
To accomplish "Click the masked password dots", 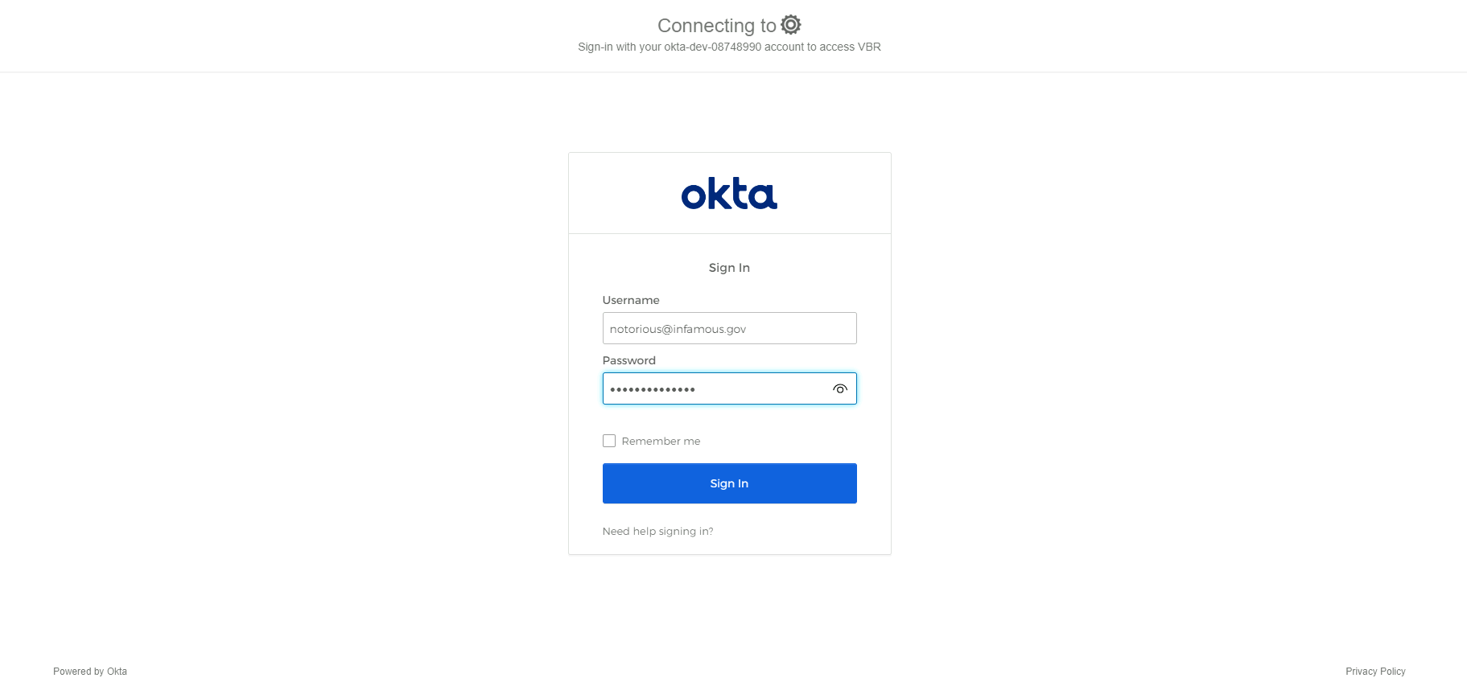I will (x=653, y=389).
